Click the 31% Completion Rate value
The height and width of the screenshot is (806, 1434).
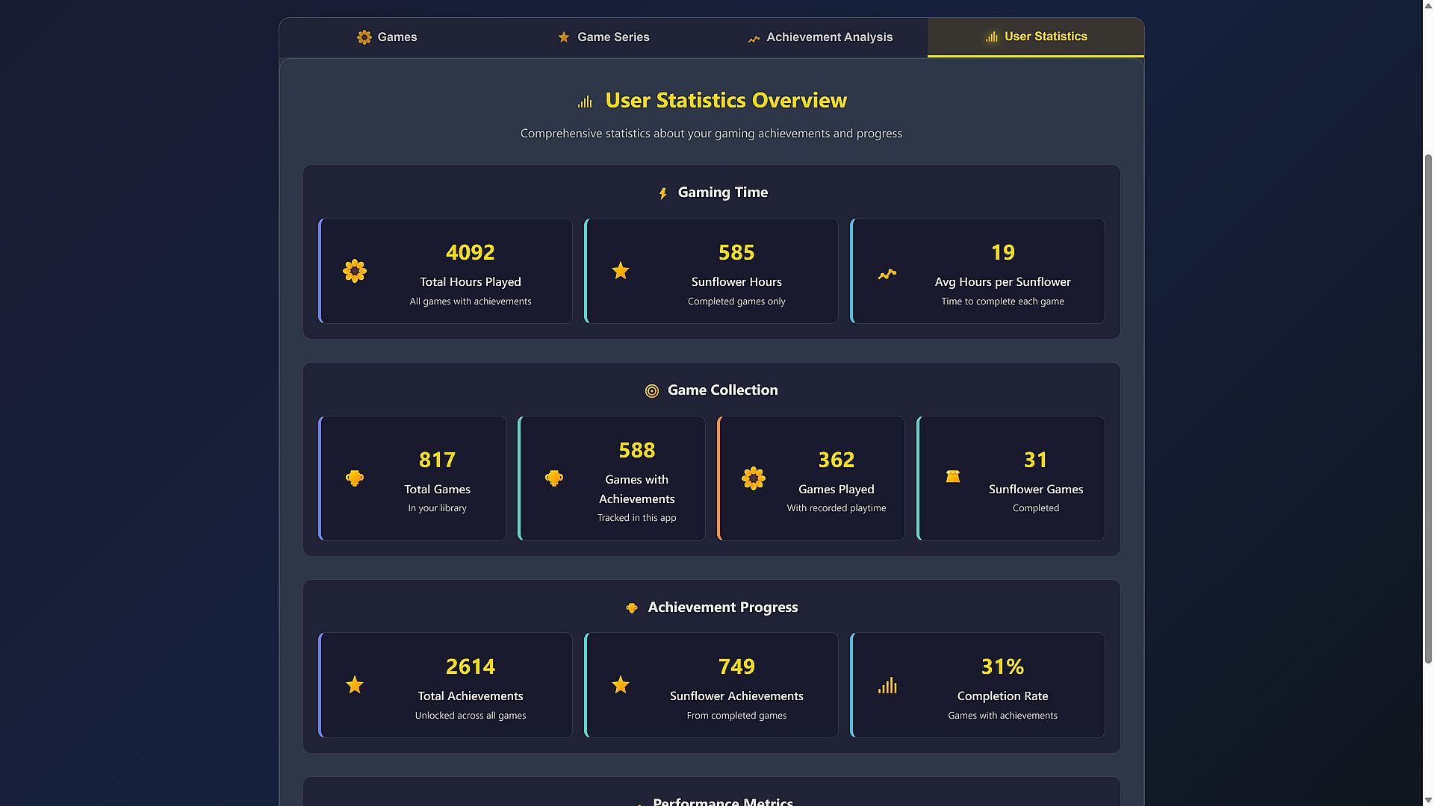(x=1002, y=666)
